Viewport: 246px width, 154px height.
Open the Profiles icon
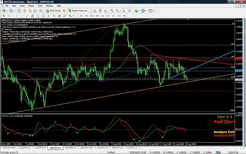11,11
